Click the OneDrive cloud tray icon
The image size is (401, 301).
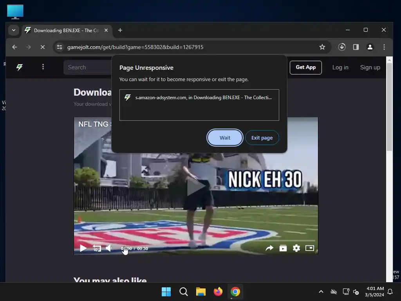pyautogui.click(x=334, y=292)
